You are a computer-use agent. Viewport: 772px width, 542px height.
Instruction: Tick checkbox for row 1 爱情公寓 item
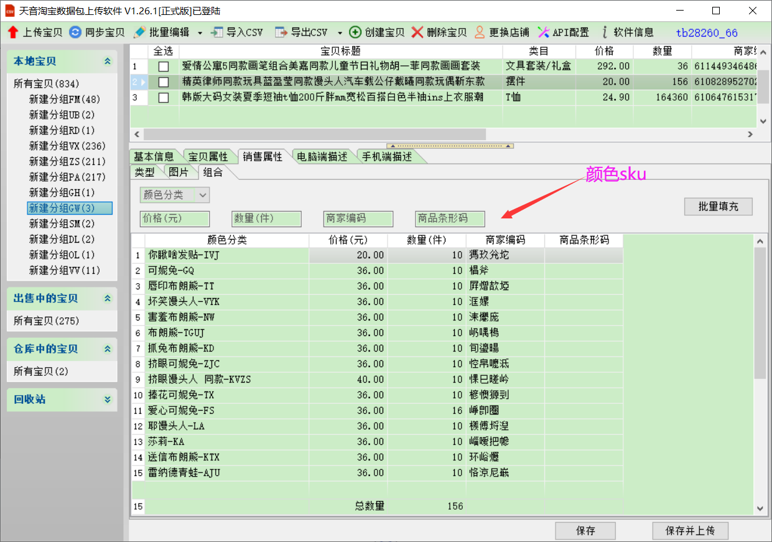point(164,66)
